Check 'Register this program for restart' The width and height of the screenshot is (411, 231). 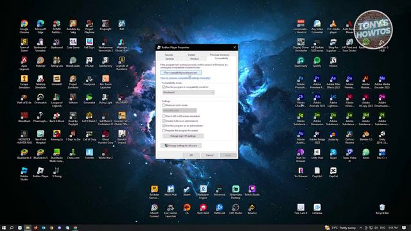pyautogui.click(x=164, y=130)
